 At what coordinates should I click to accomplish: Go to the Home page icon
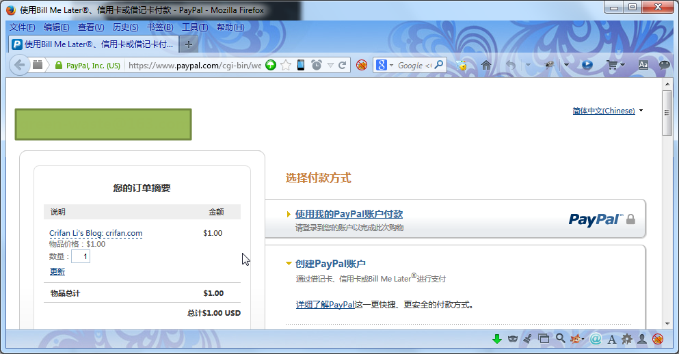486,66
